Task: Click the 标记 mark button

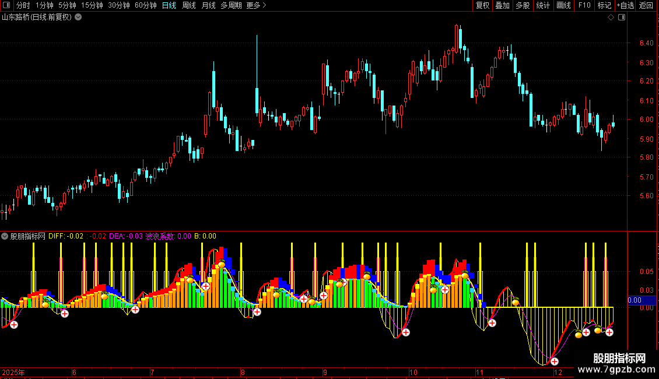Action: pyautogui.click(x=604, y=5)
